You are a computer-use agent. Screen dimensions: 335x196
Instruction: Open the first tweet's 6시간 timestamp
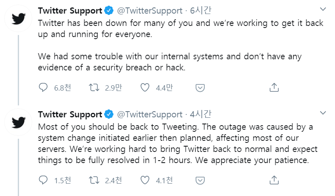pos(201,11)
